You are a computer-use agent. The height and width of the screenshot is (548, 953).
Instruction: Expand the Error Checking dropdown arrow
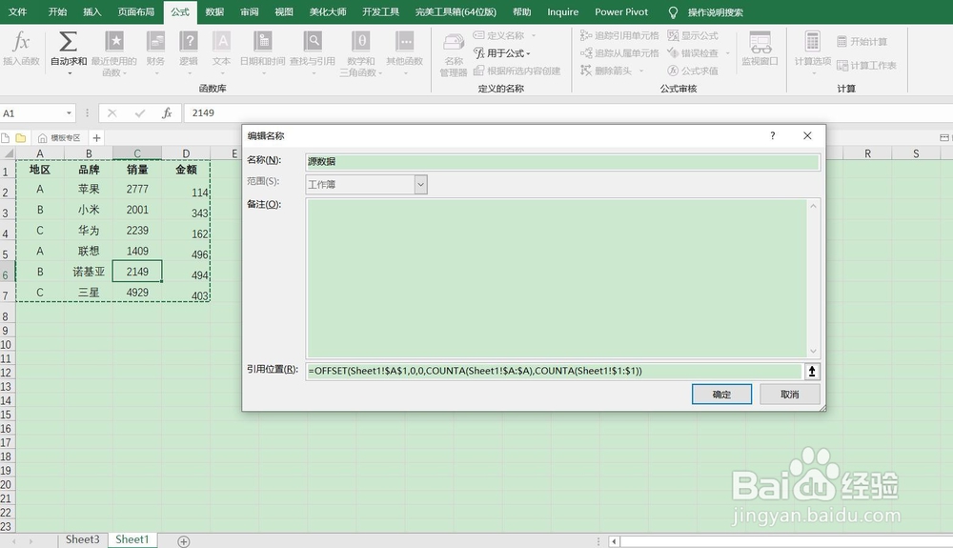(727, 53)
